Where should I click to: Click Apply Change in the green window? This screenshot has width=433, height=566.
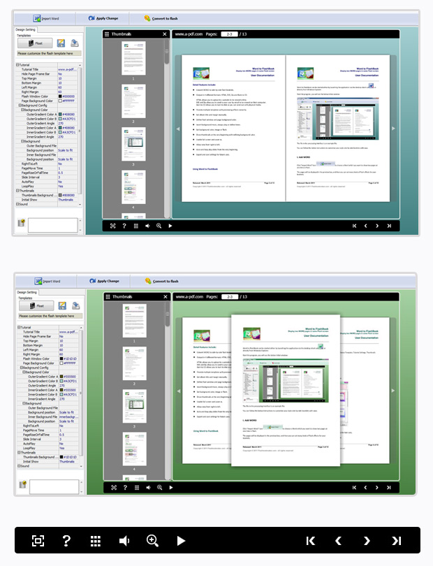click(104, 281)
